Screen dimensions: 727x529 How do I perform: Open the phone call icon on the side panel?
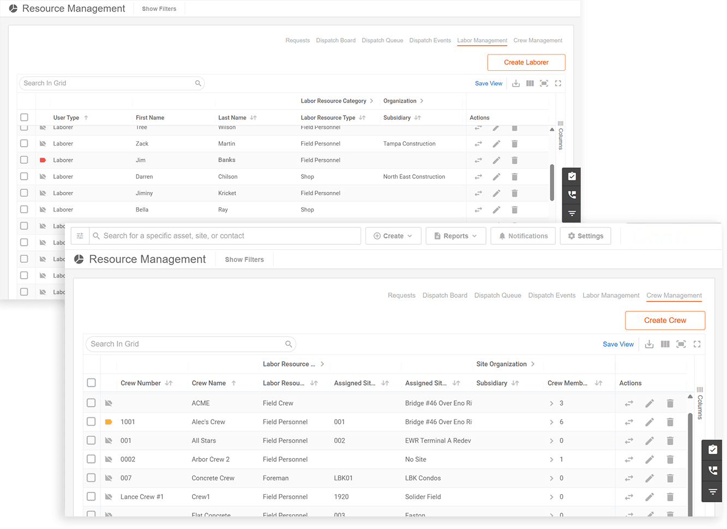(x=712, y=470)
